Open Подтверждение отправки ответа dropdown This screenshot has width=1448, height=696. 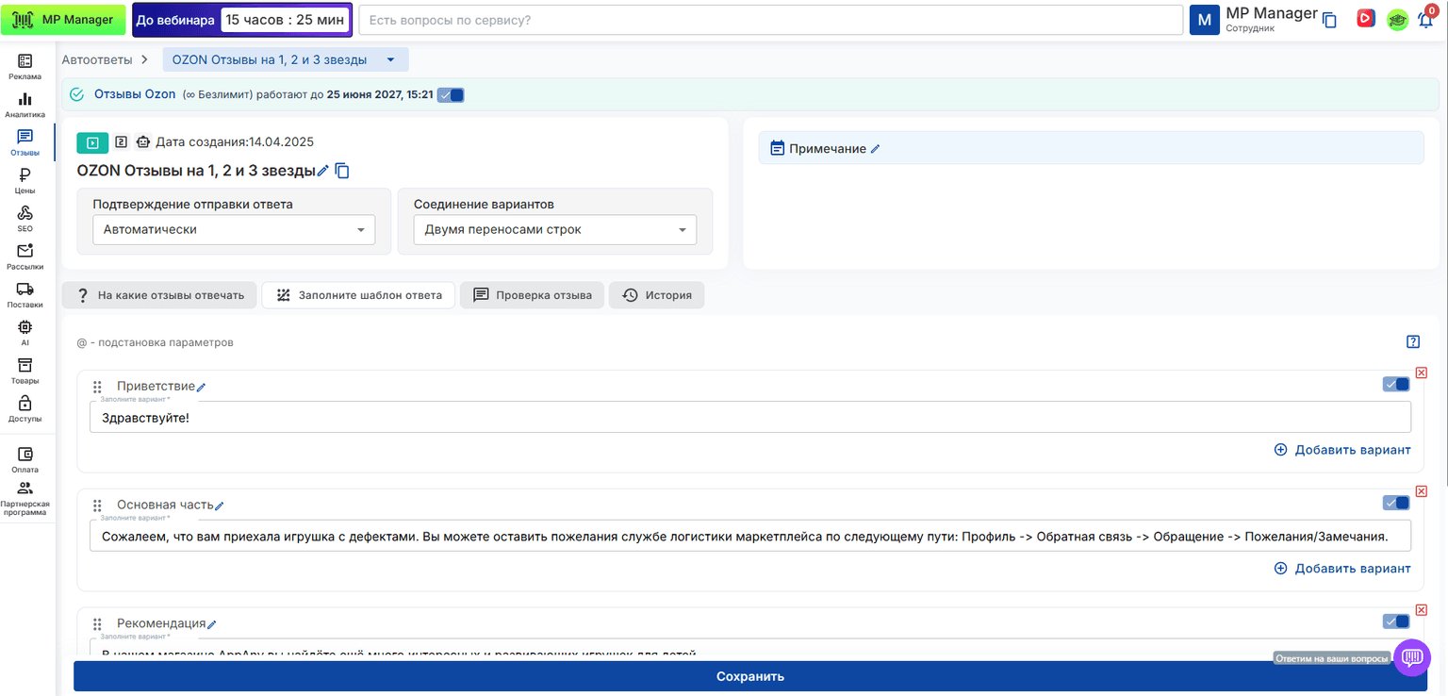pos(234,229)
